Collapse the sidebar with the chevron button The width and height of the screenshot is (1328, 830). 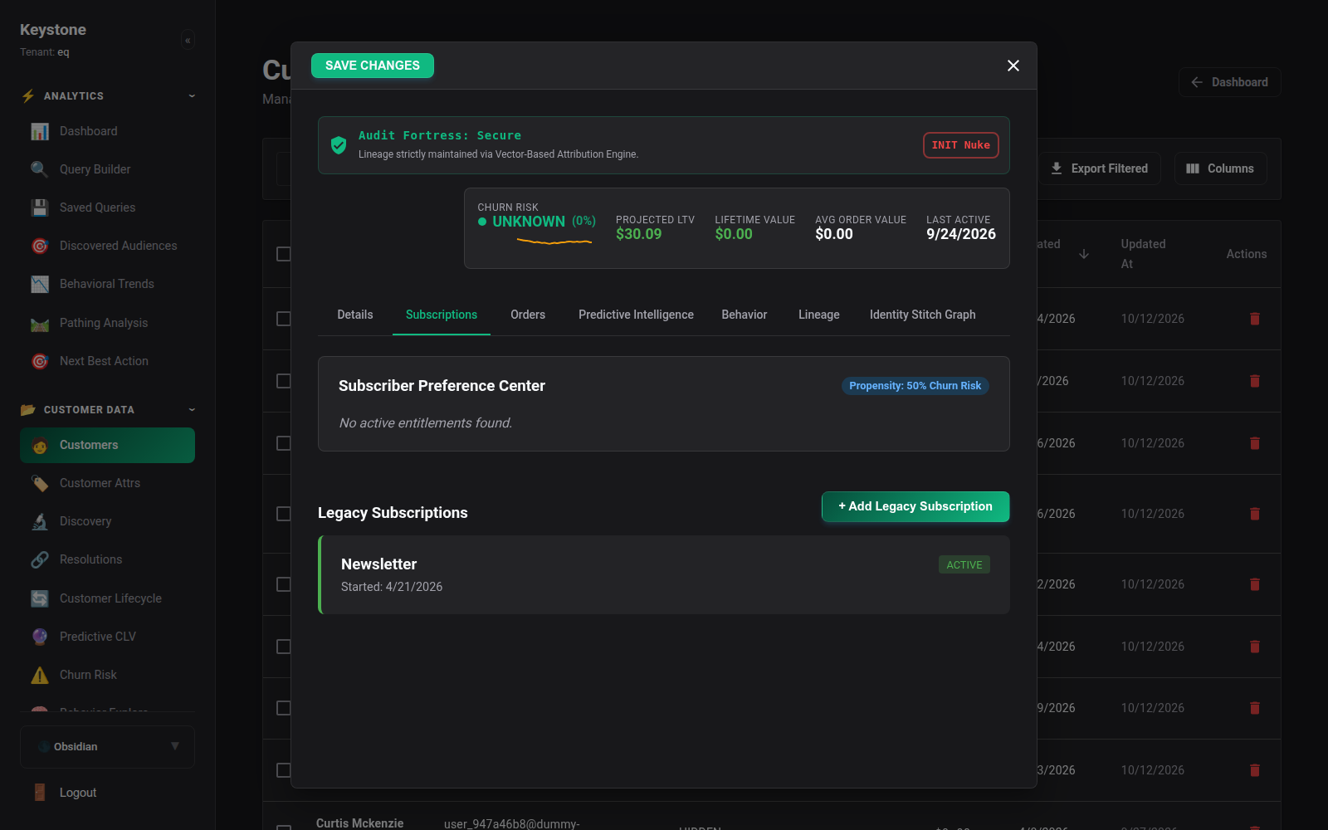click(188, 40)
